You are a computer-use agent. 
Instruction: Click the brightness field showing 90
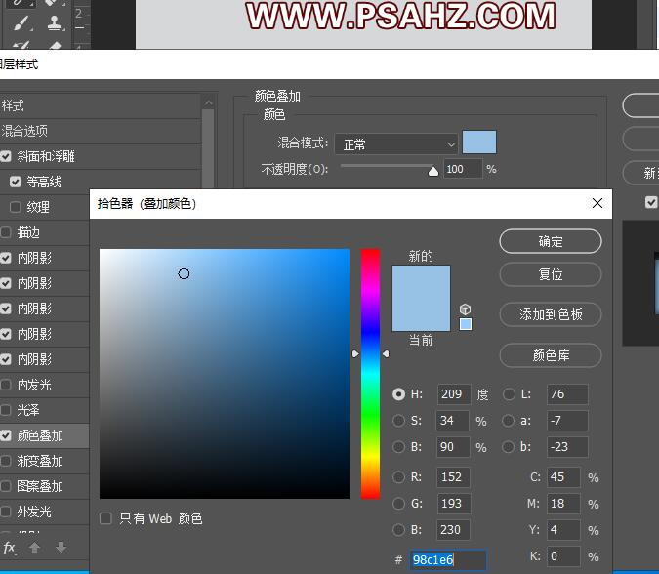[453, 447]
